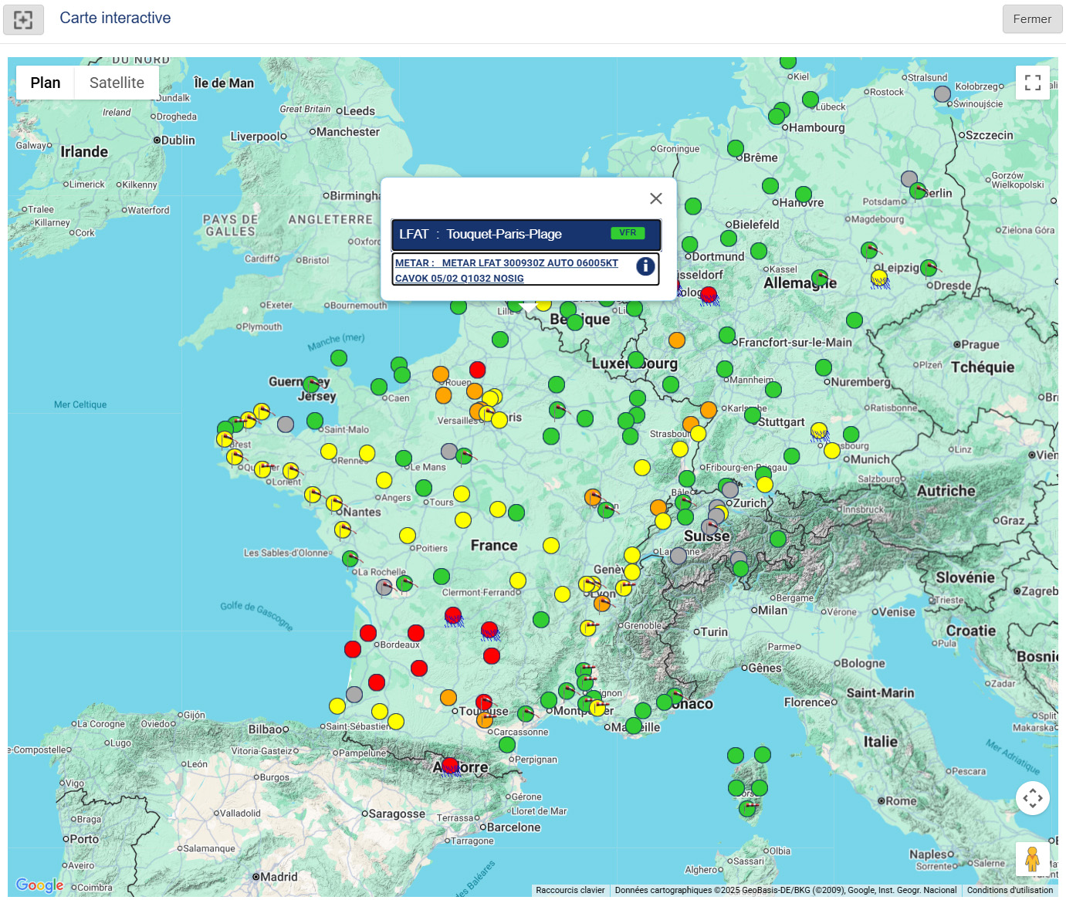The width and height of the screenshot is (1066, 900).
Task: Open the info icon in the METAR popup
Action: (646, 266)
